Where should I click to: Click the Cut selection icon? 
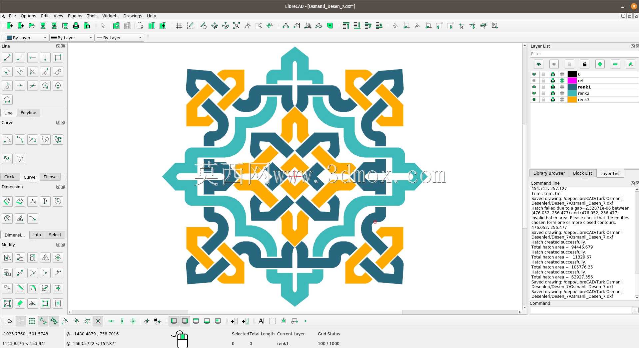[140, 26]
